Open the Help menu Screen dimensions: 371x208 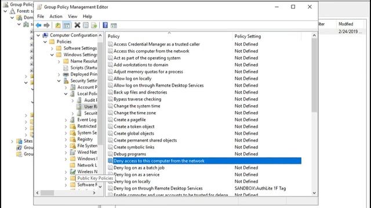pos(88,16)
